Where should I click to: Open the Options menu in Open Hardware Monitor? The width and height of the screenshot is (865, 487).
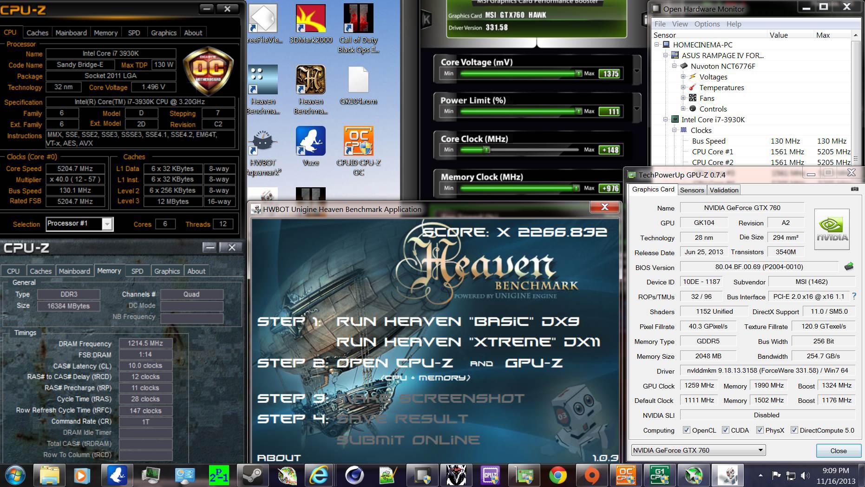tap(707, 24)
